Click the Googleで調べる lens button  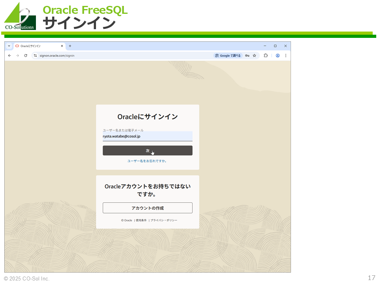(x=228, y=56)
